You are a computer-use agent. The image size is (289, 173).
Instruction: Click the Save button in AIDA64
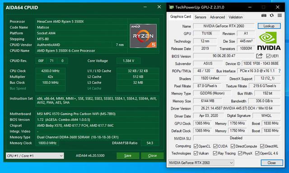click(128, 156)
